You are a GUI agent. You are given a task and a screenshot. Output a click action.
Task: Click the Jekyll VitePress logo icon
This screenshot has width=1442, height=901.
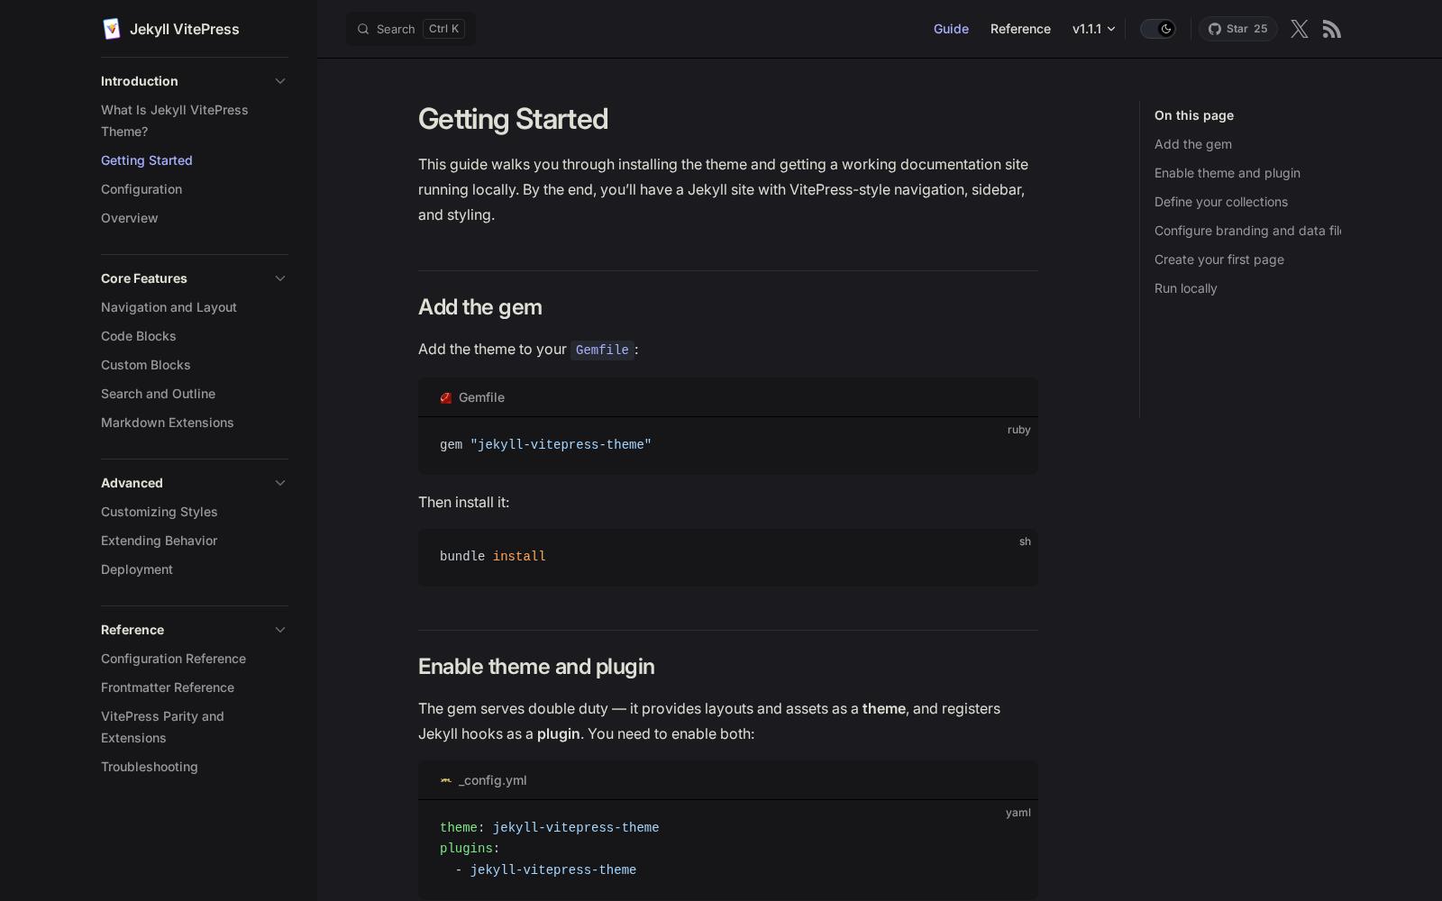pos(112,28)
